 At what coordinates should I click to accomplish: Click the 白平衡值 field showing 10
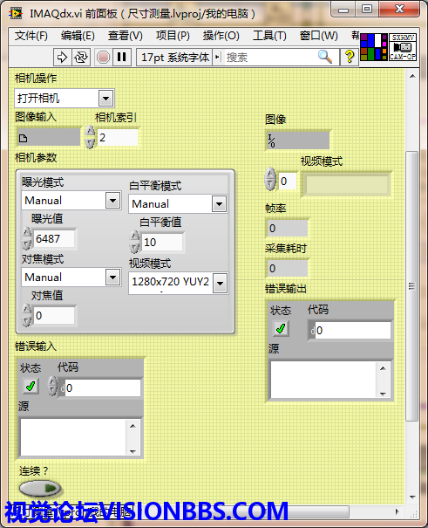[162, 242]
